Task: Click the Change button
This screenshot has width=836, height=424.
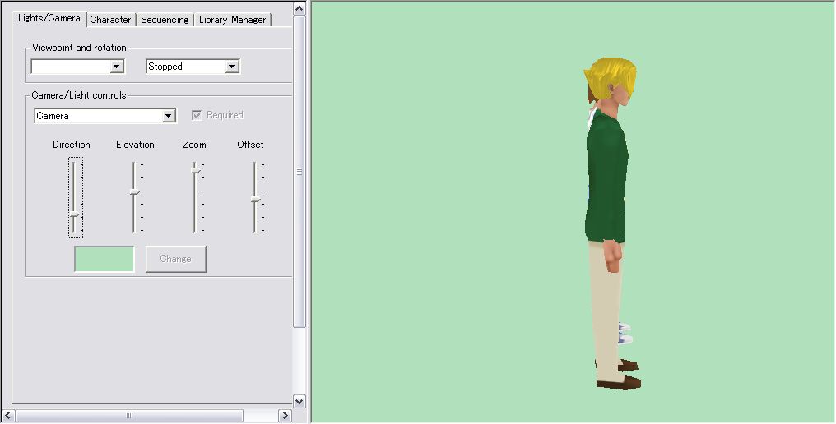Action: (x=176, y=259)
